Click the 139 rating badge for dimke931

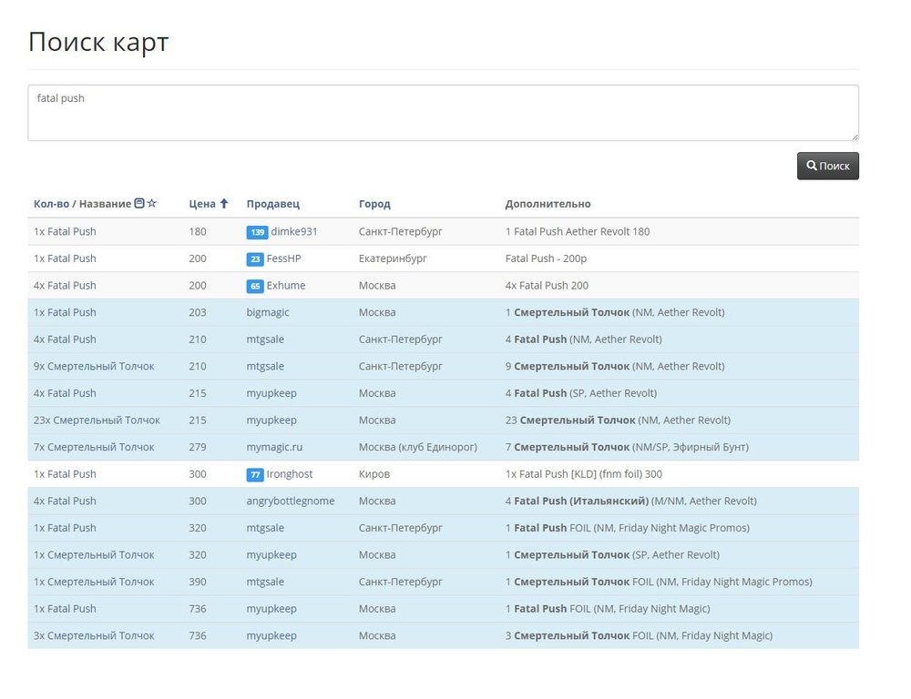(257, 232)
